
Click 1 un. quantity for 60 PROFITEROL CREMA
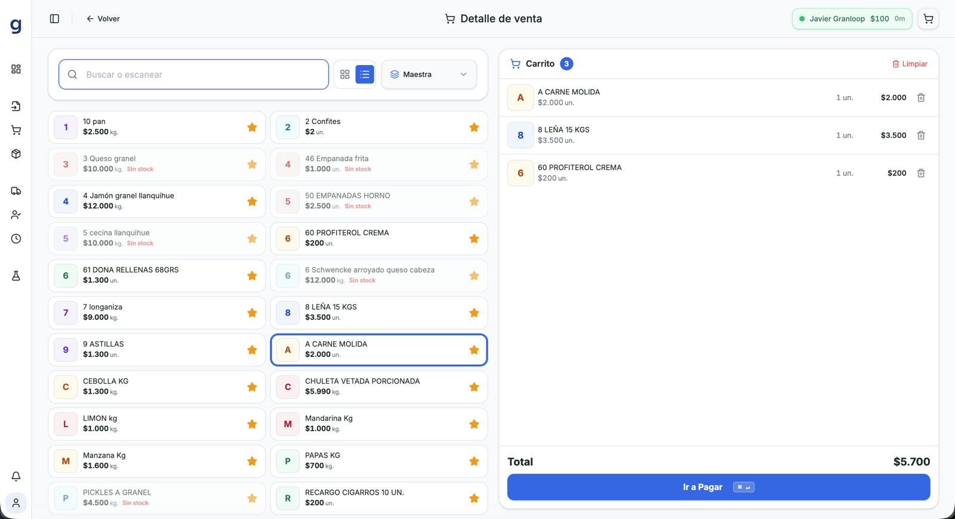pyautogui.click(x=845, y=173)
